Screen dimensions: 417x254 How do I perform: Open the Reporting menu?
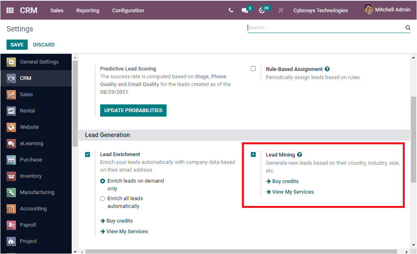coord(88,10)
